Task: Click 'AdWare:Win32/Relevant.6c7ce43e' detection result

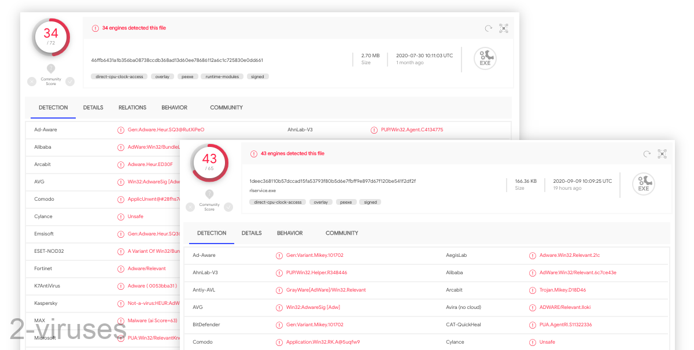Action: coord(578,272)
